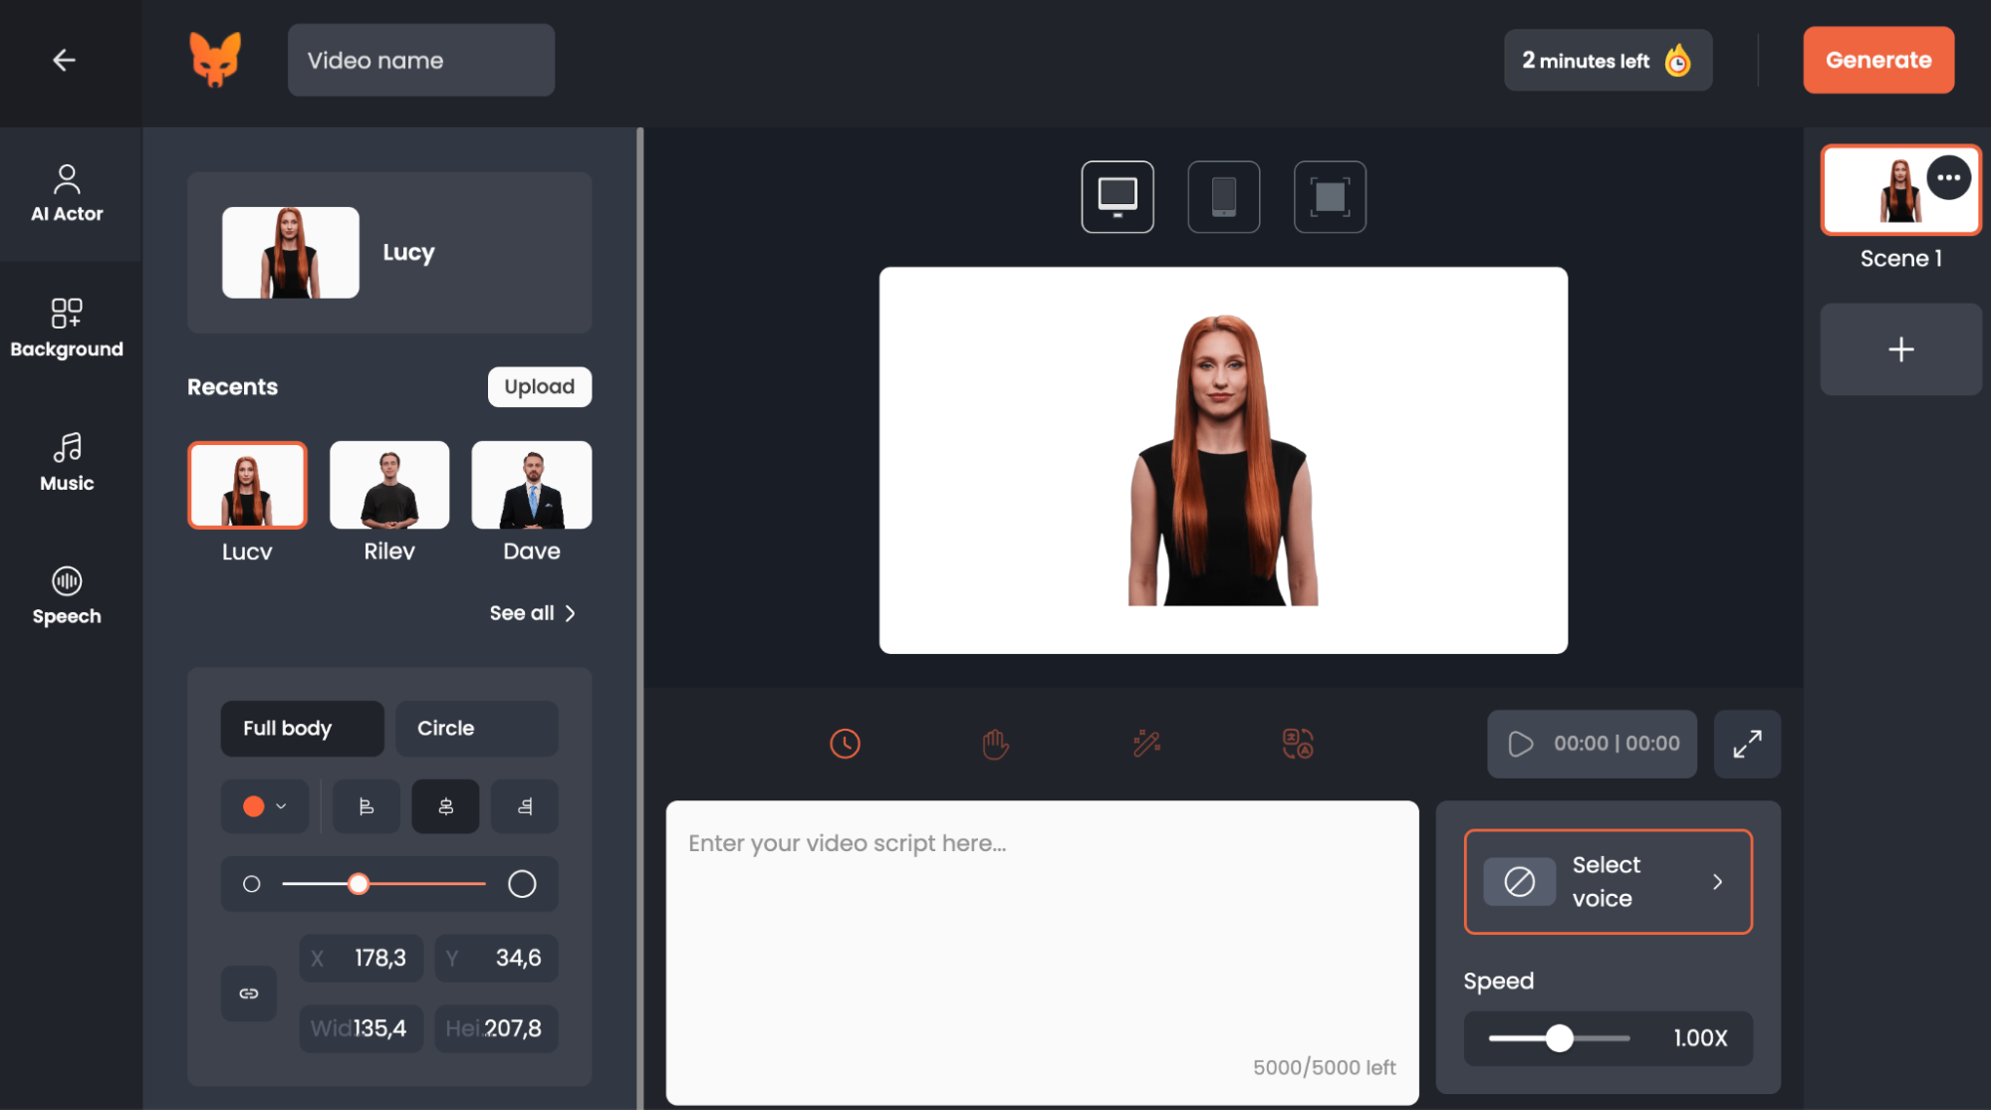This screenshot has width=1991, height=1110.
Task: Go back using the arrow icon
Action: (x=65, y=61)
